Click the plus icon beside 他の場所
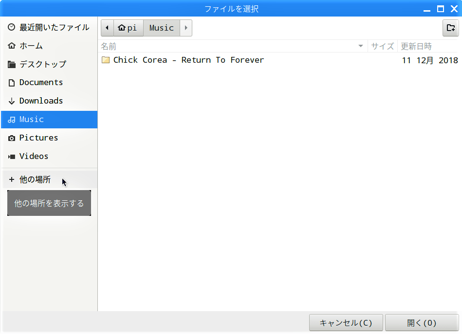This screenshot has width=462, height=334. (12, 179)
